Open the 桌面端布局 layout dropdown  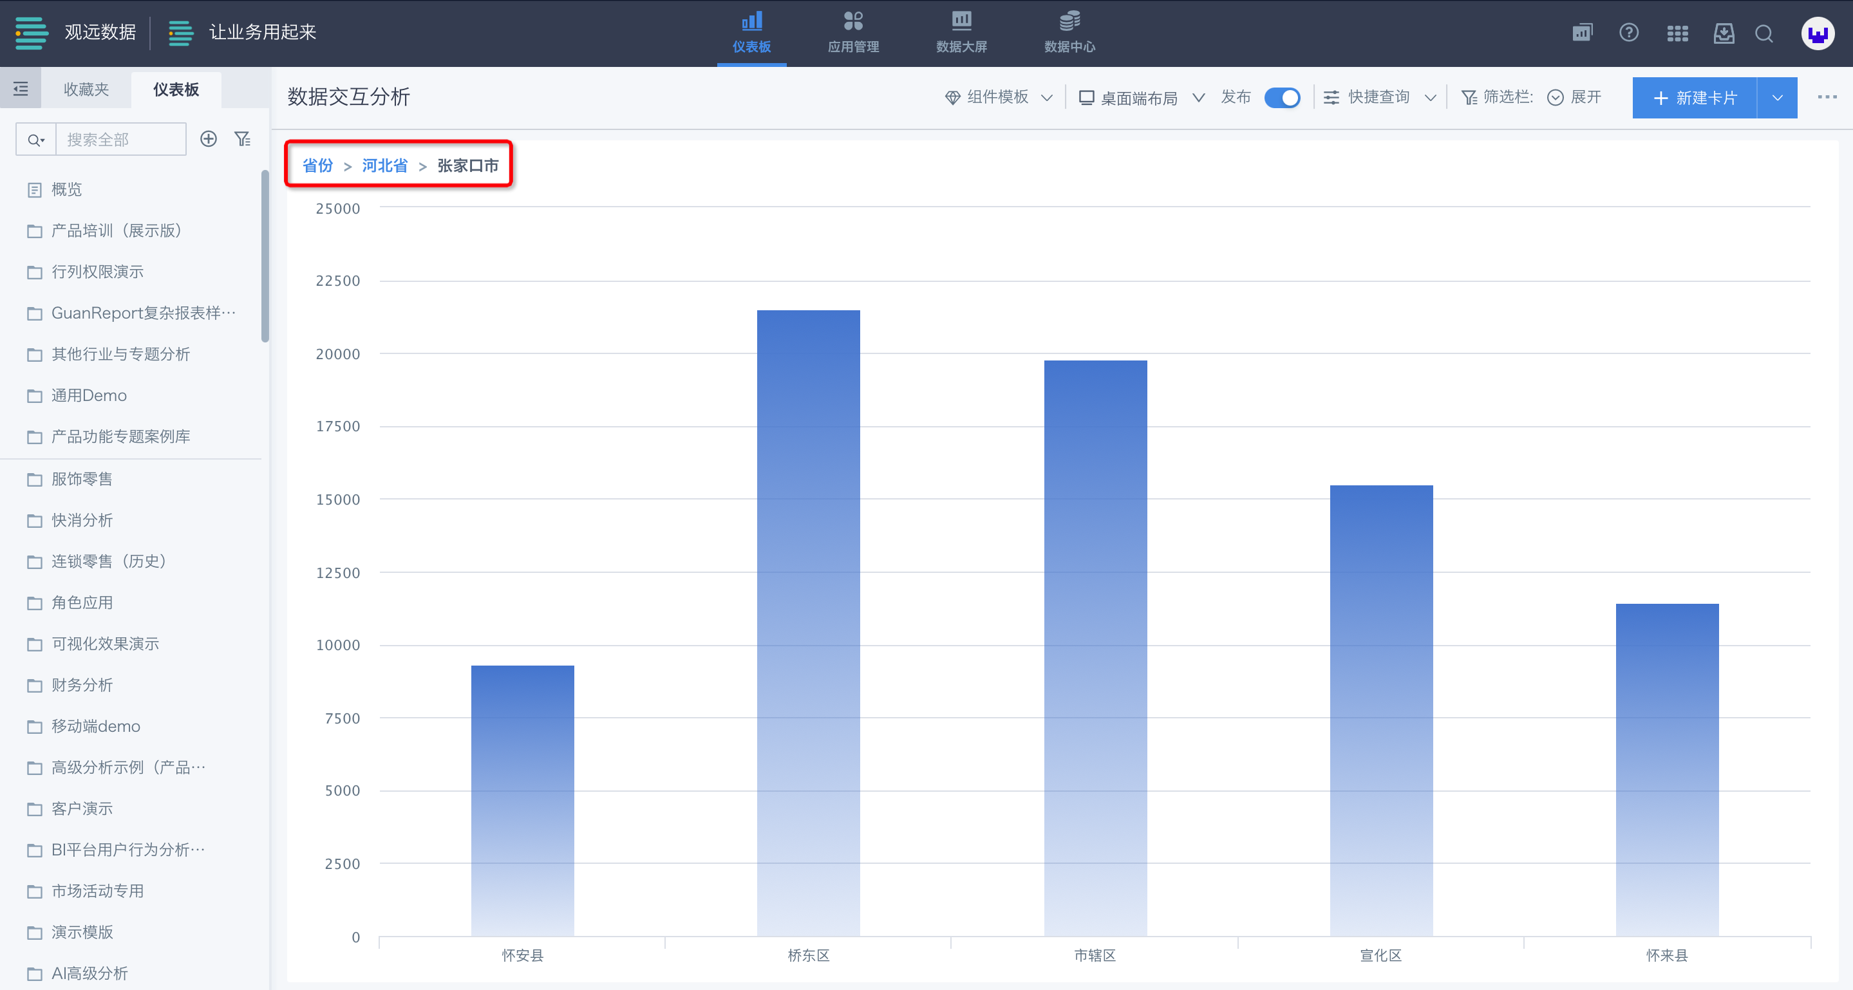pos(1141,97)
